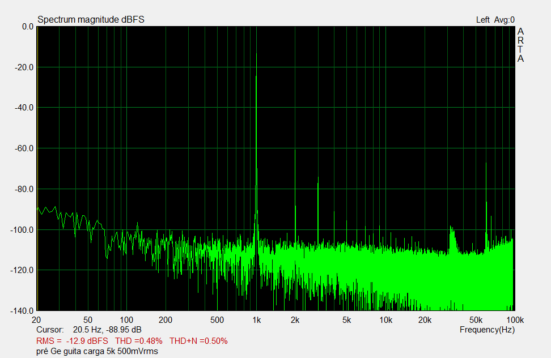Viewport: 551px width, 358px height.
Task: Click the 'THD+N =0.50%' value
Action: 198,341
